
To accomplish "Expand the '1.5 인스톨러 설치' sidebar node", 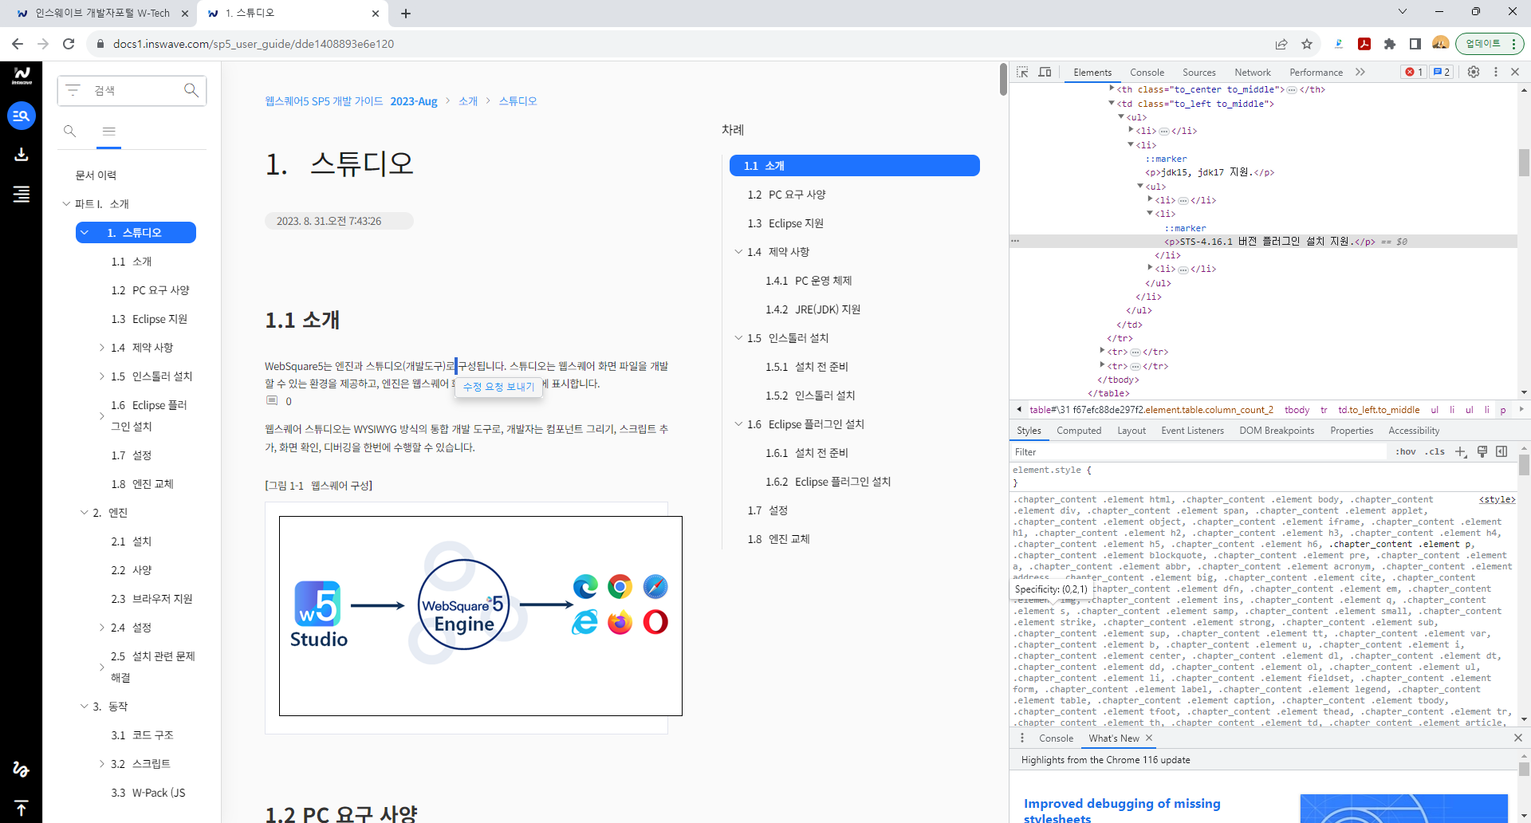I will [x=102, y=376].
